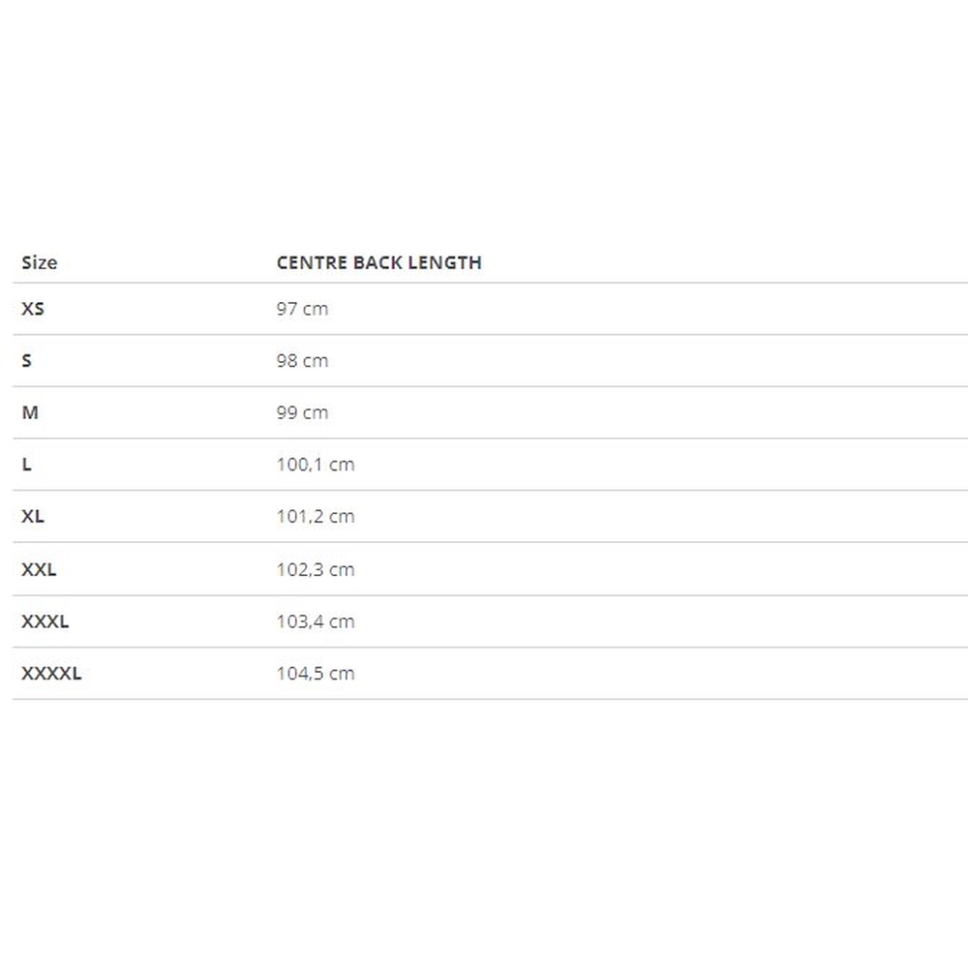The height and width of the screenshot is (968, 968).
Task: Select the XS size label
Action: [33, 309]
